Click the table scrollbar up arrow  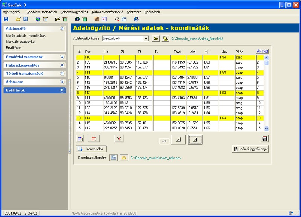pyautogui.click(x=266, y=58)
